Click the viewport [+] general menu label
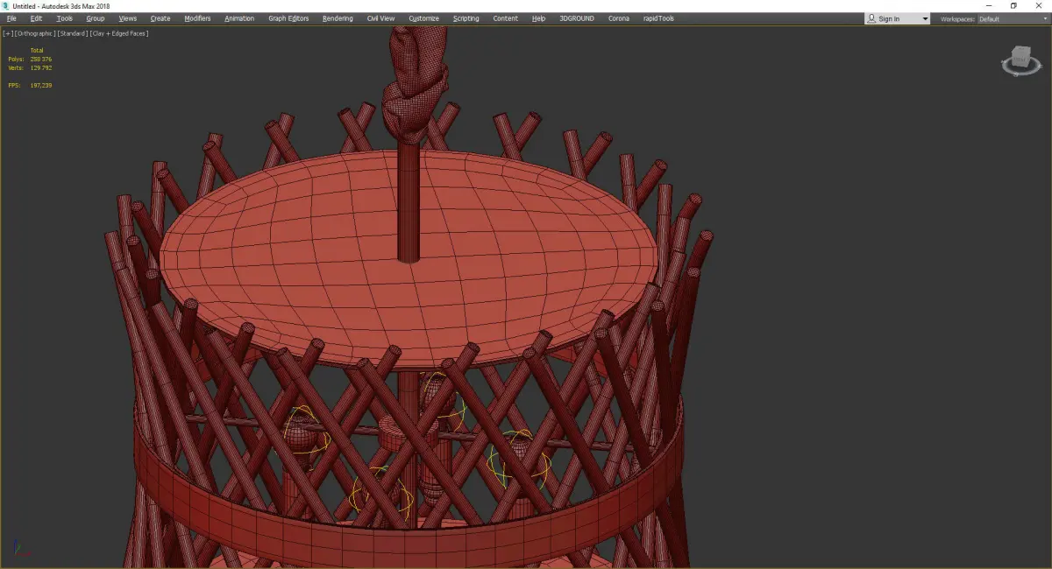1052x569 pixels. tap(8, 33)
